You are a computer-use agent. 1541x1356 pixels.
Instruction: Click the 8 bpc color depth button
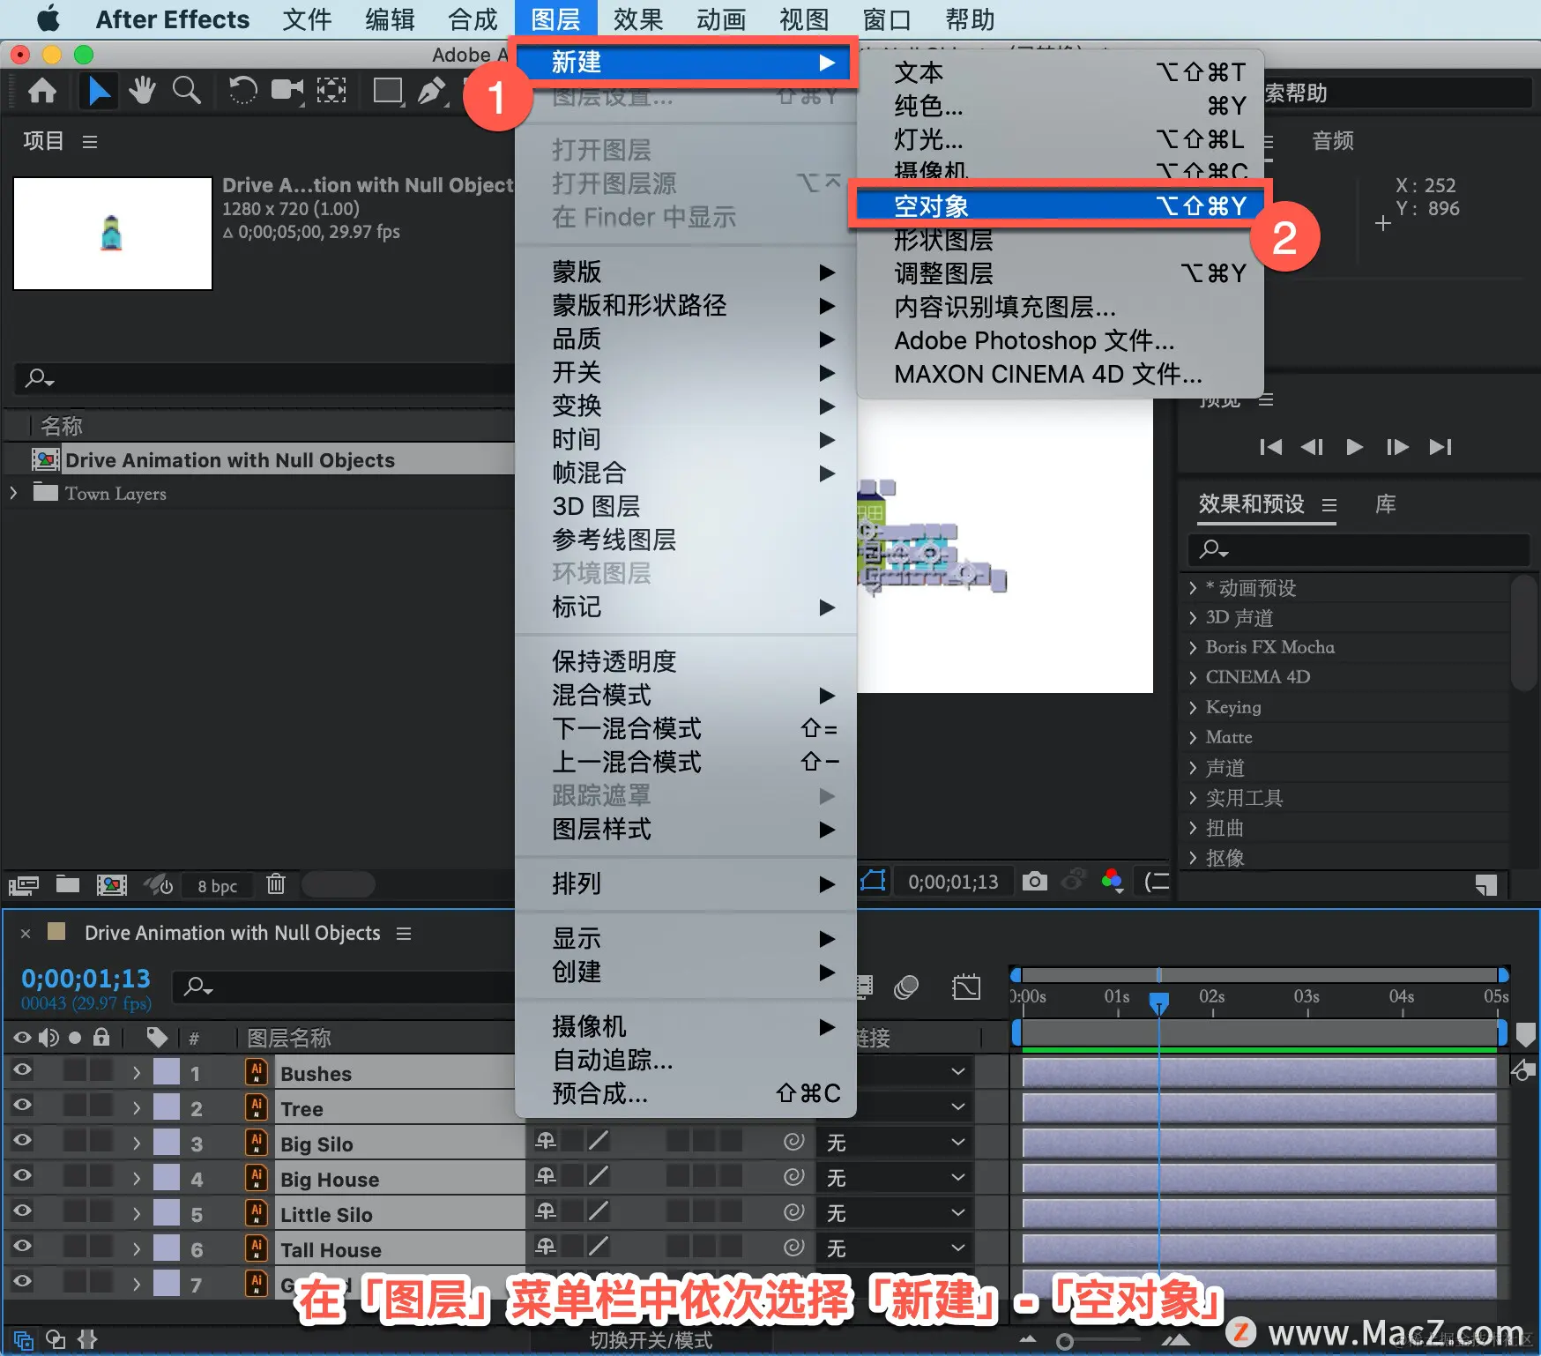pyautogui.click(x=217, y=885)
